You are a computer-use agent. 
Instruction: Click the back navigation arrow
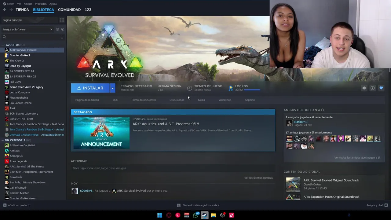pos(5,10)
